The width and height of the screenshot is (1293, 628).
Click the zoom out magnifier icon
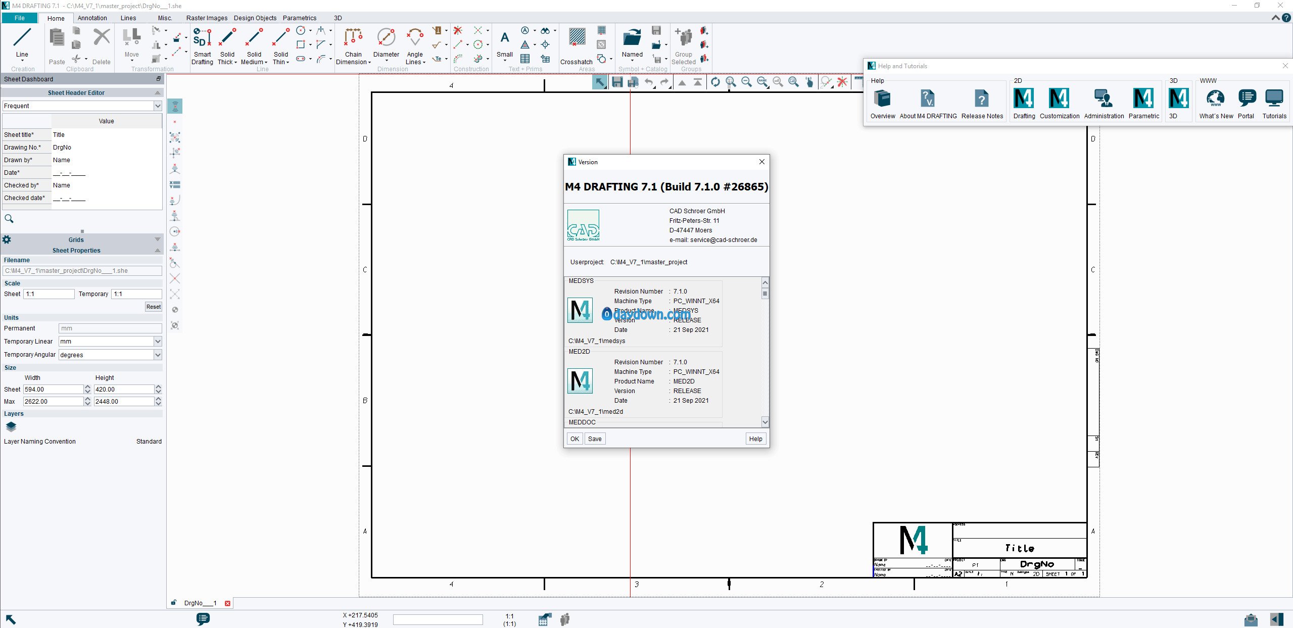point(746,82)
